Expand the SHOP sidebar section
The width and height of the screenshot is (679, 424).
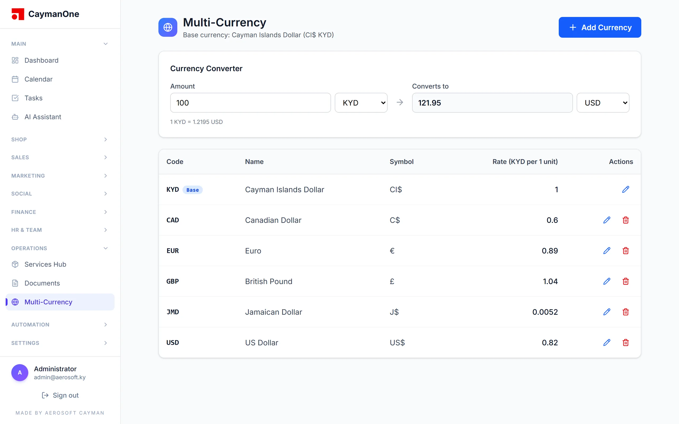[60, 139]
